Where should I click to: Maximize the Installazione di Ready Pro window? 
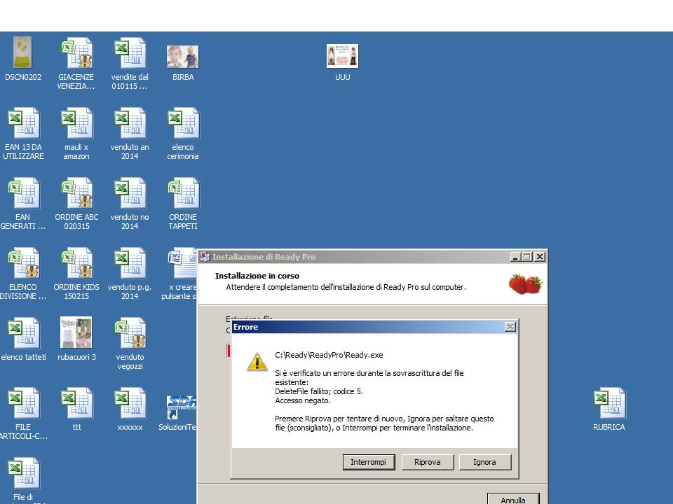click(x=527, y=257)
